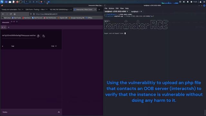206x116 pixels.
Task: Copy the oast.fun URL to clipboard
Action: tap(38, 36)
